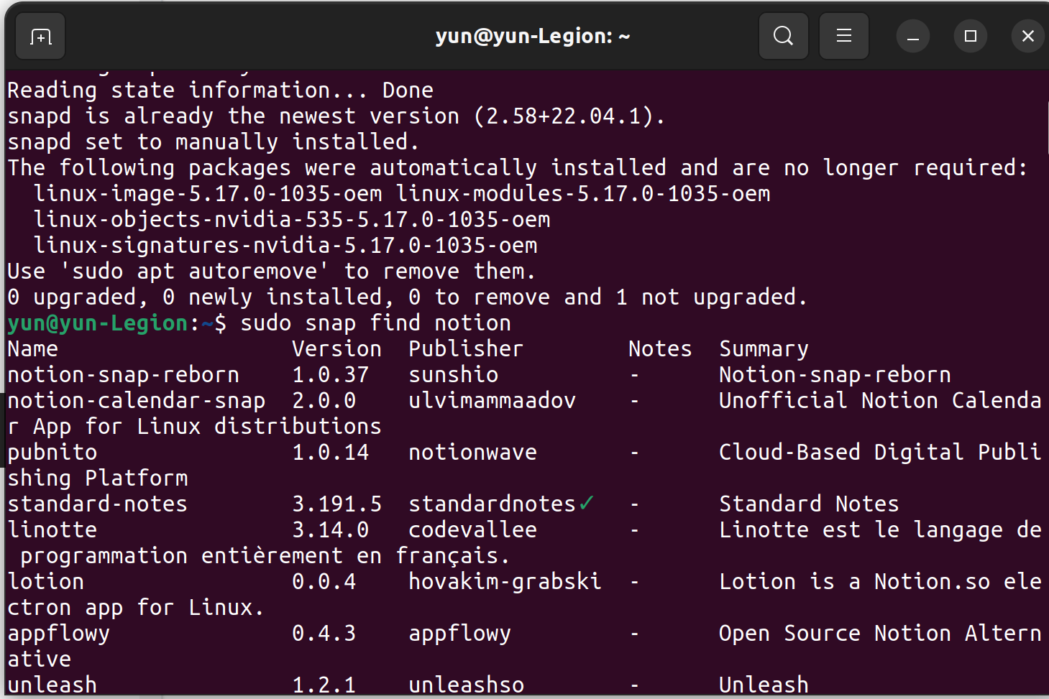Click 'linux-objects-nvidia-535-5.17.0-1035-oem' line
Screen dimensions: 1049x699
coord(292,220)
